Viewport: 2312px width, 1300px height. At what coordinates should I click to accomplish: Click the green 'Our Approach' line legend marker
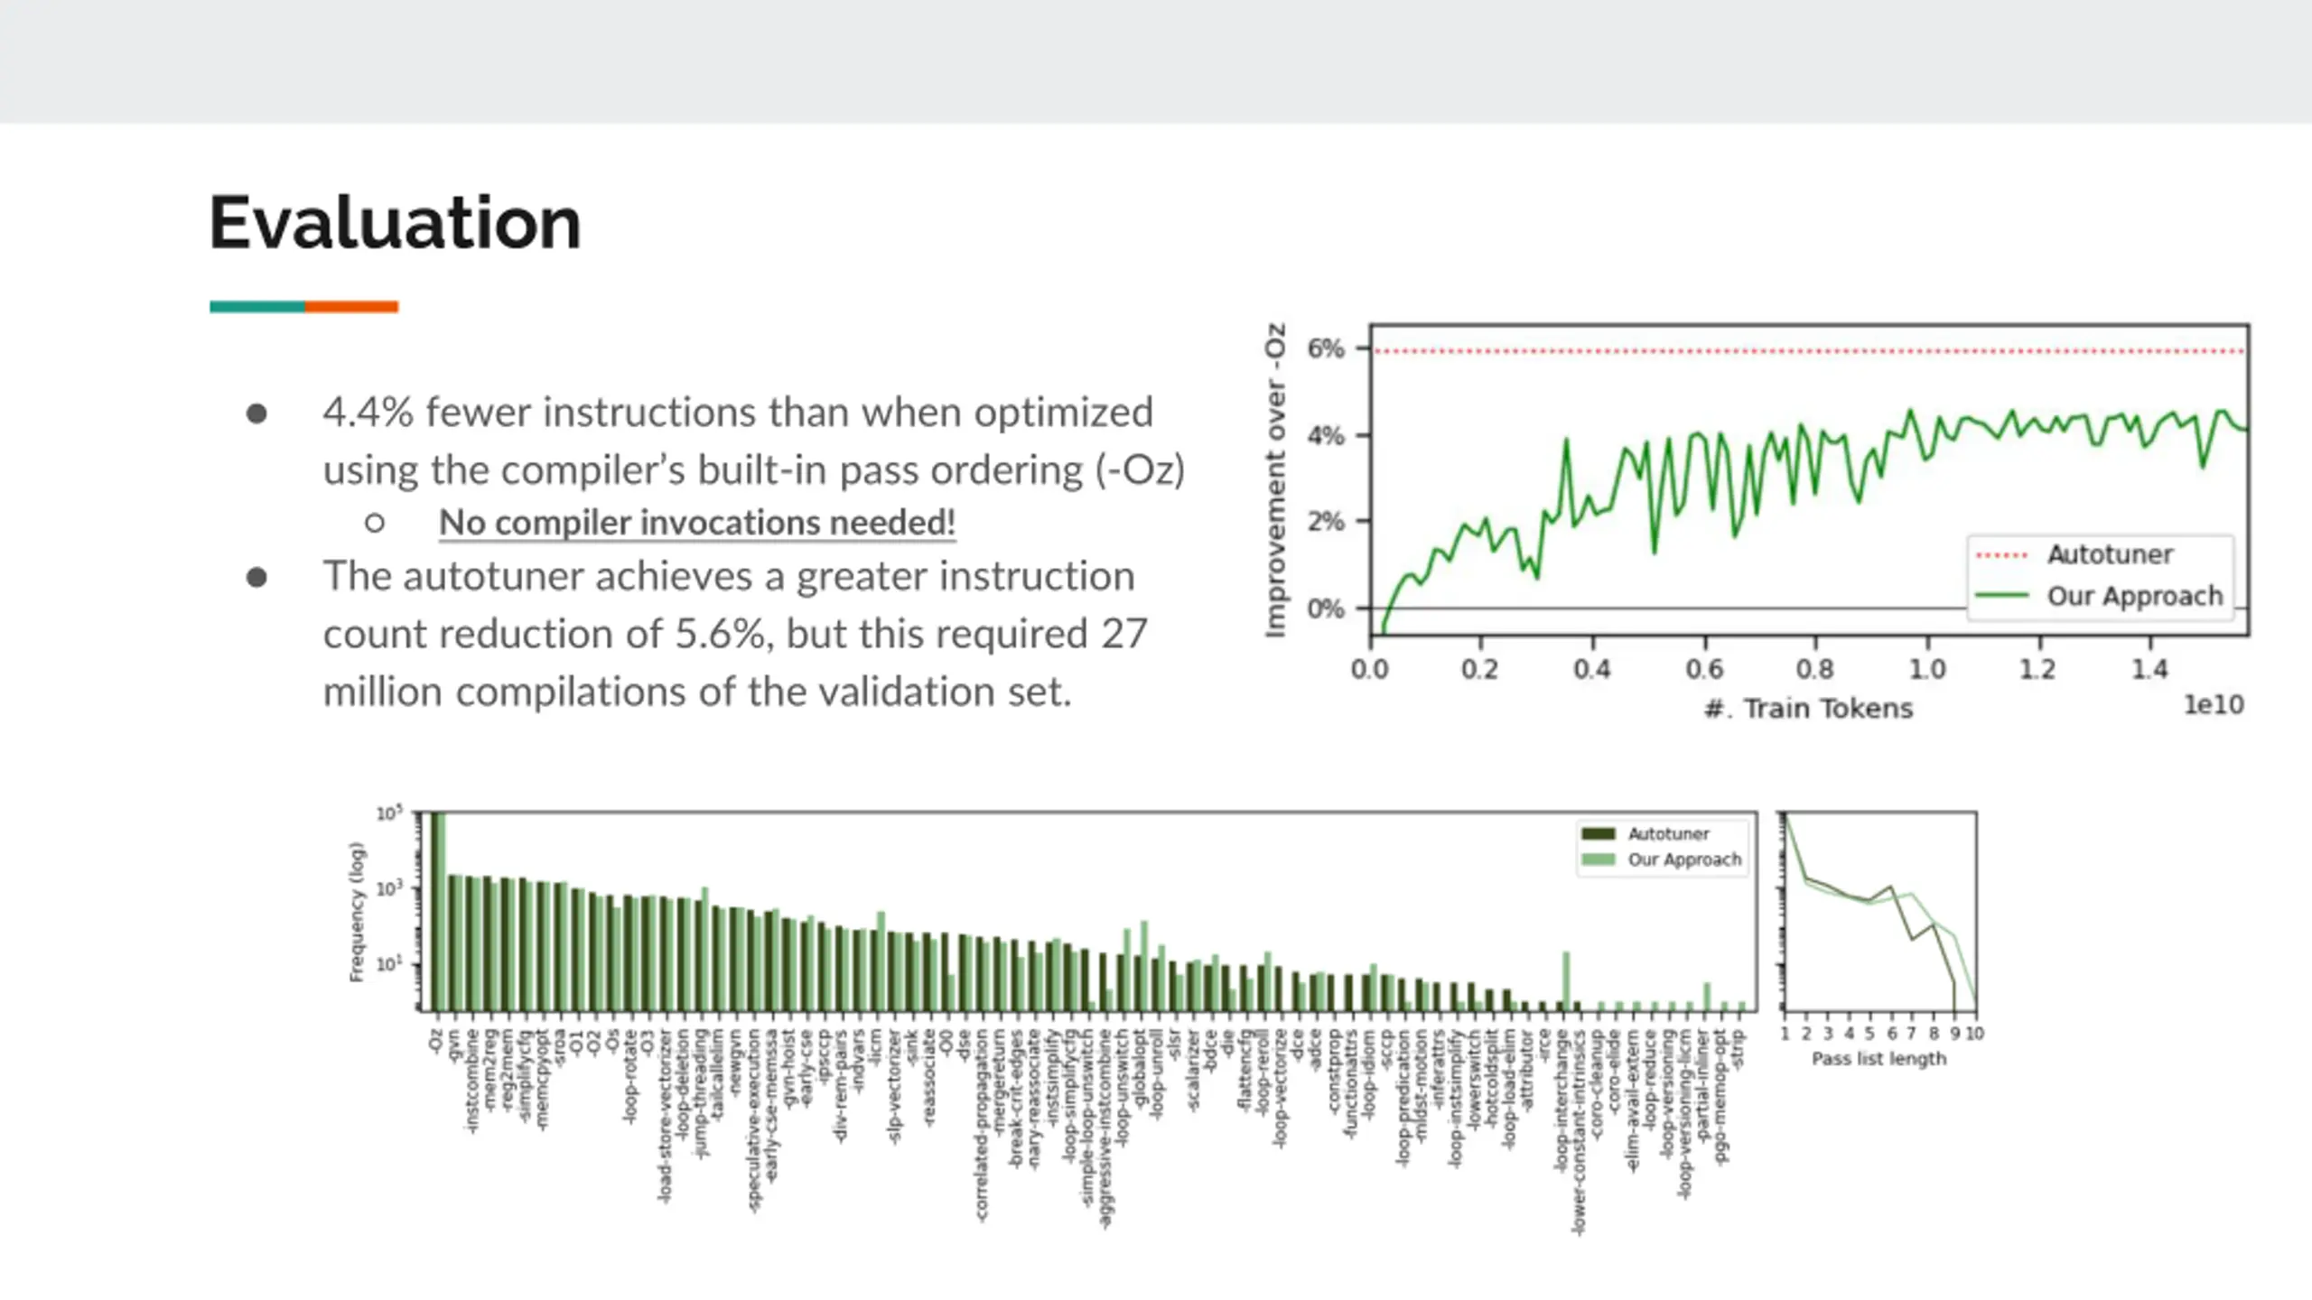[2002, 596]
